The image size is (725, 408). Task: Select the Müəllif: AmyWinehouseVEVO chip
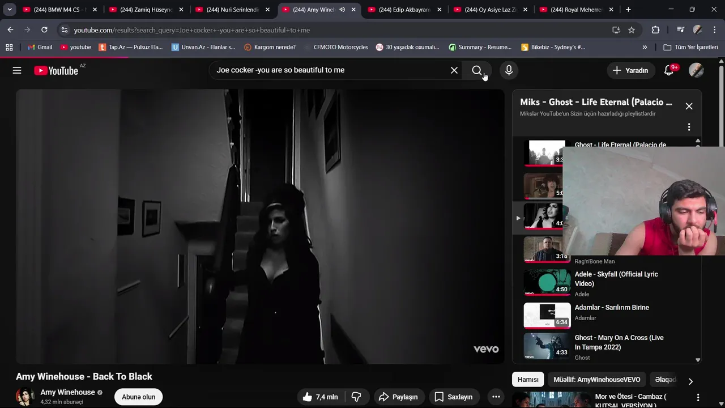597,380
